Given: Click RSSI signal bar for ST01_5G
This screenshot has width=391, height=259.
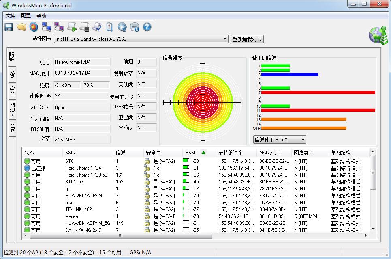Looking at the screenshot, I should click(186, 181).
